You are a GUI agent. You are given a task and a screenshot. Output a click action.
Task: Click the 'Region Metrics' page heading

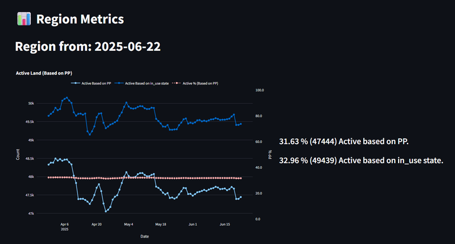pyautogui.click(x=80, y=19)
